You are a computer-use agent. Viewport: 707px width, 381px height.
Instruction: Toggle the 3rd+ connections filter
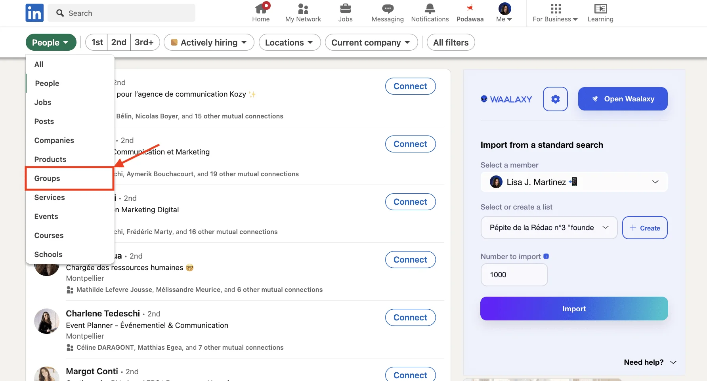(145, 42)
